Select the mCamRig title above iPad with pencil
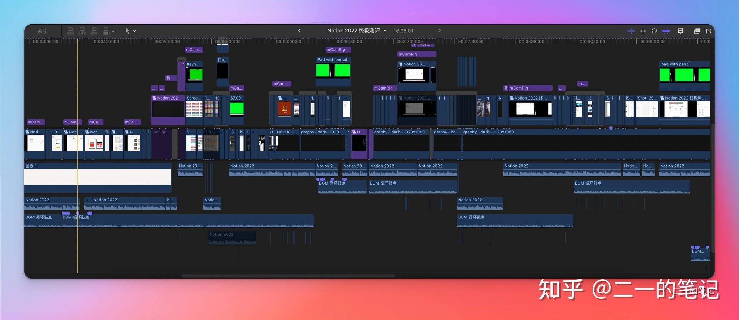The image size is (739, 320). (x=338, y=50)
